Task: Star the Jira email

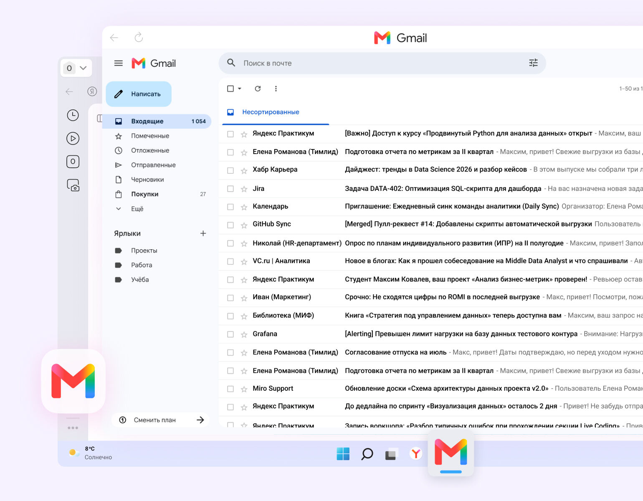Action: (x=244, y=189)
